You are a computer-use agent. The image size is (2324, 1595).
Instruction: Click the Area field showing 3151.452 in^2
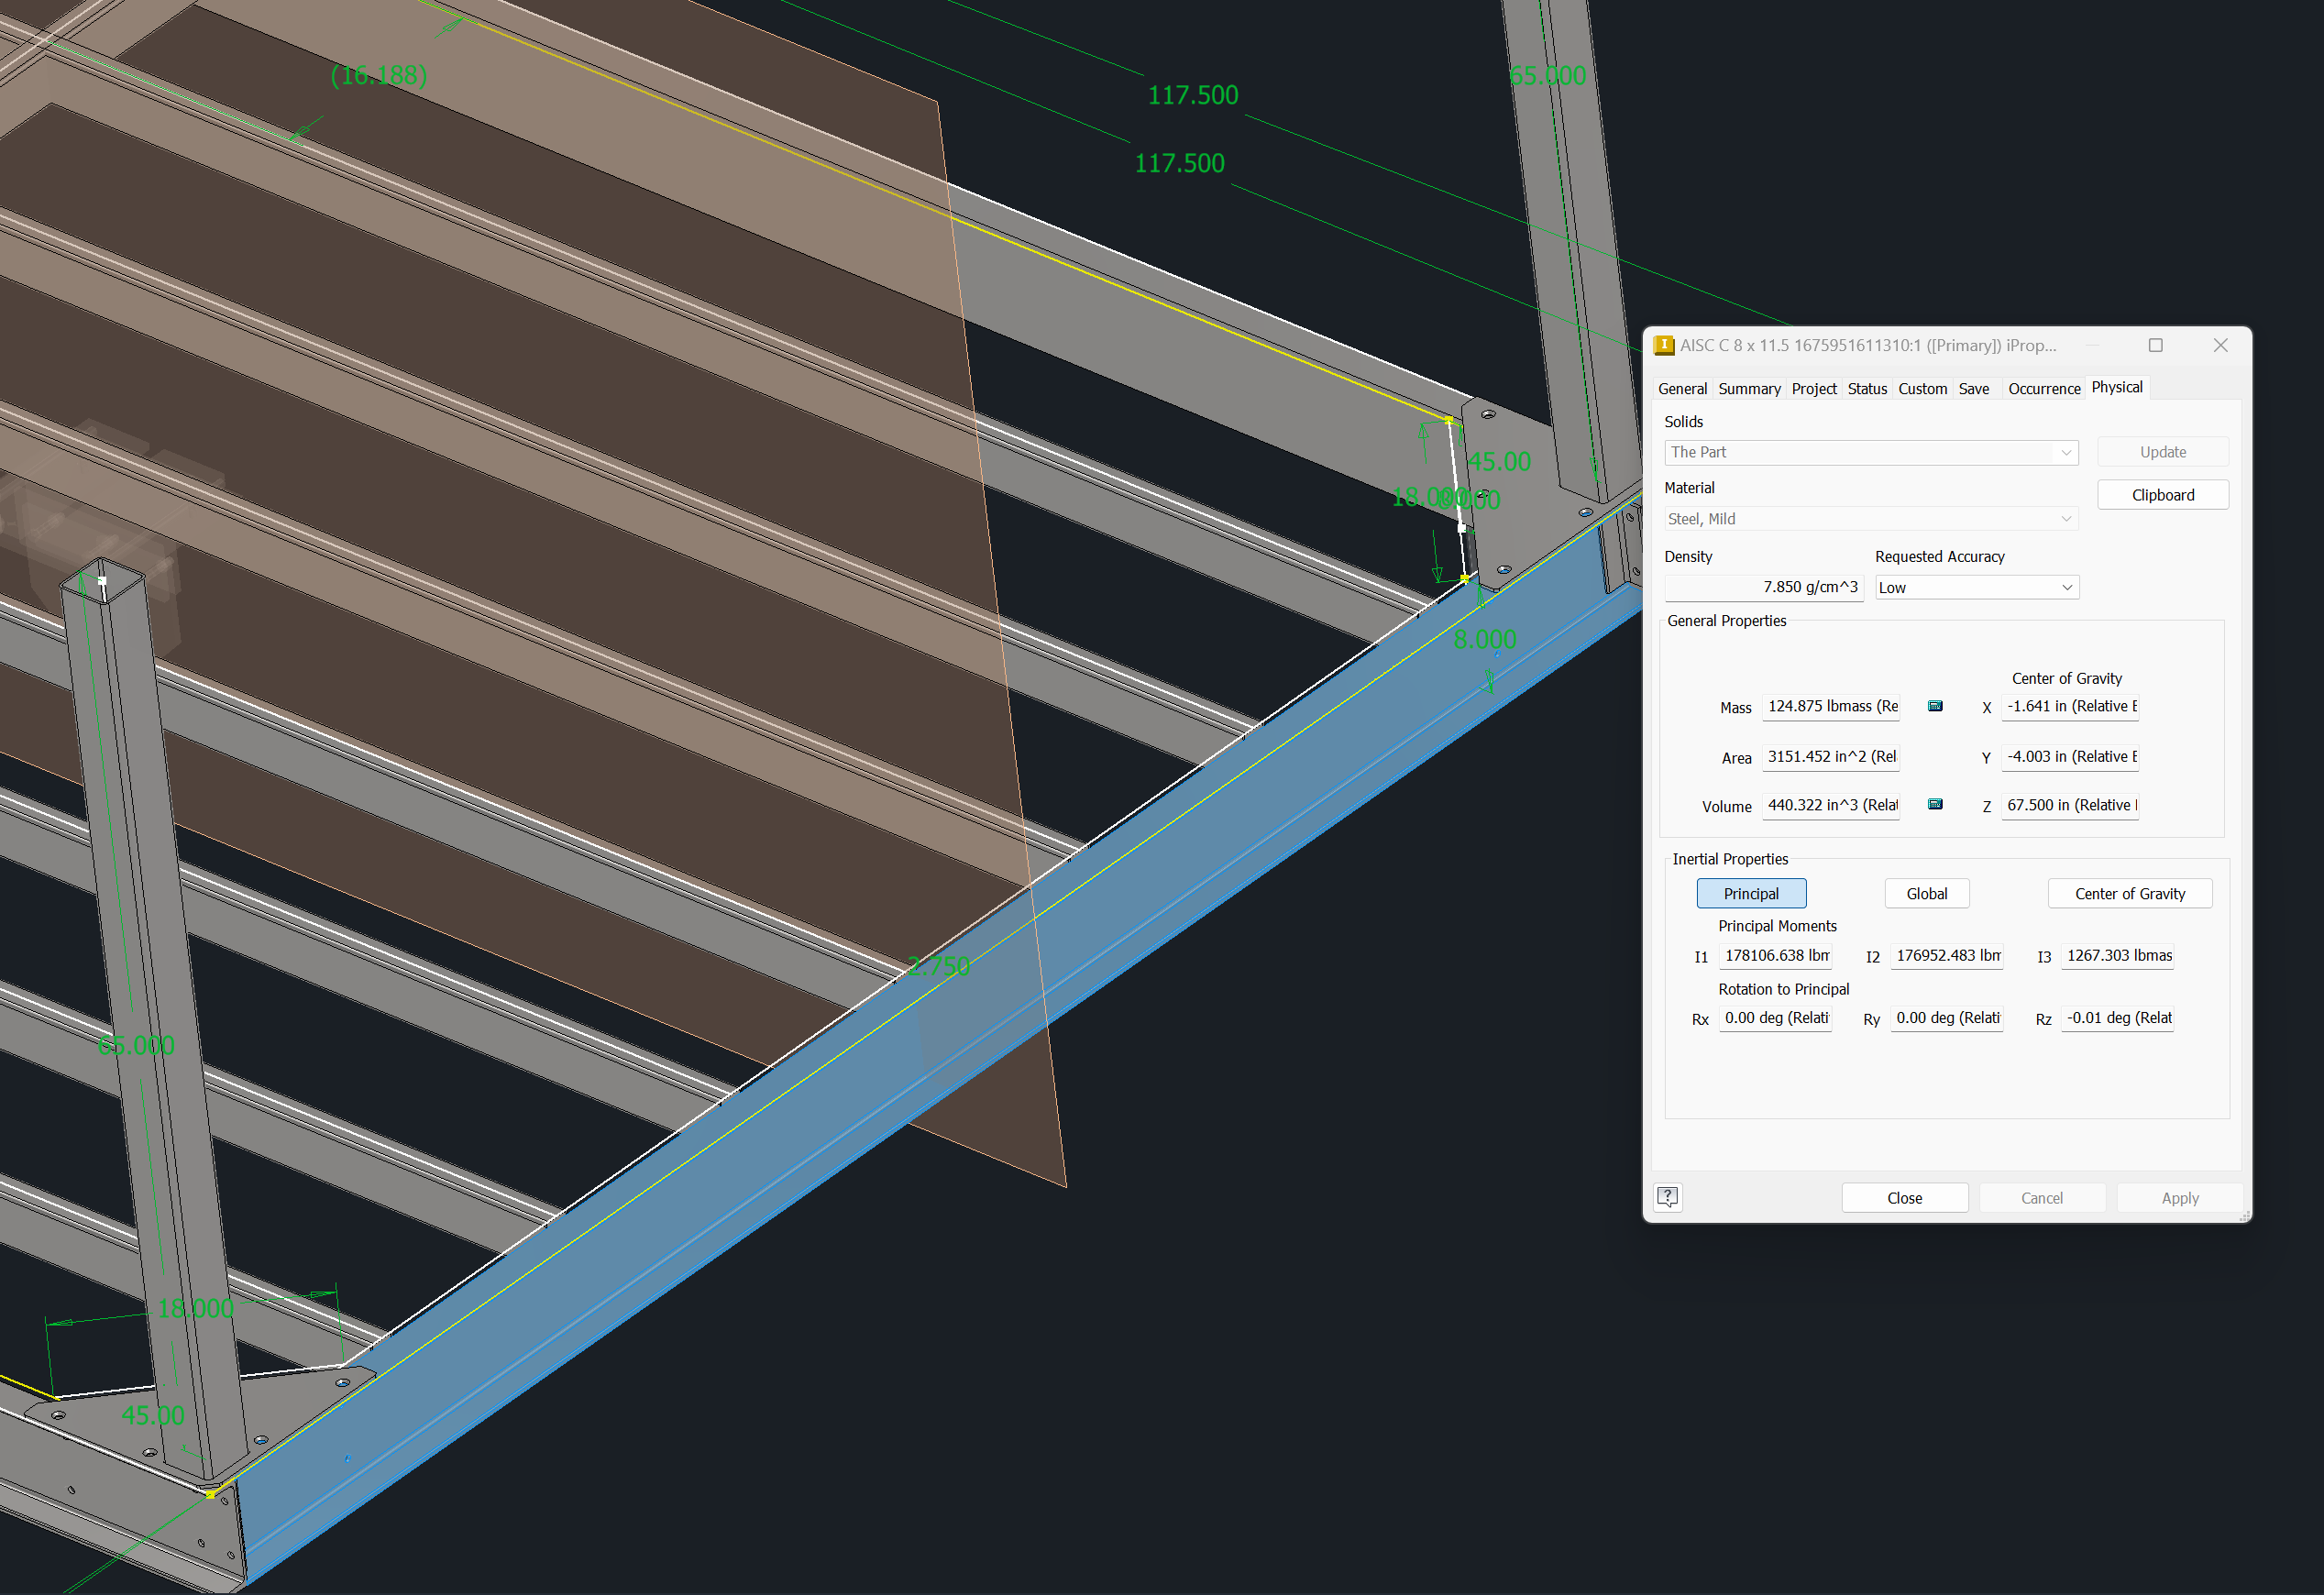[1830, 756]
